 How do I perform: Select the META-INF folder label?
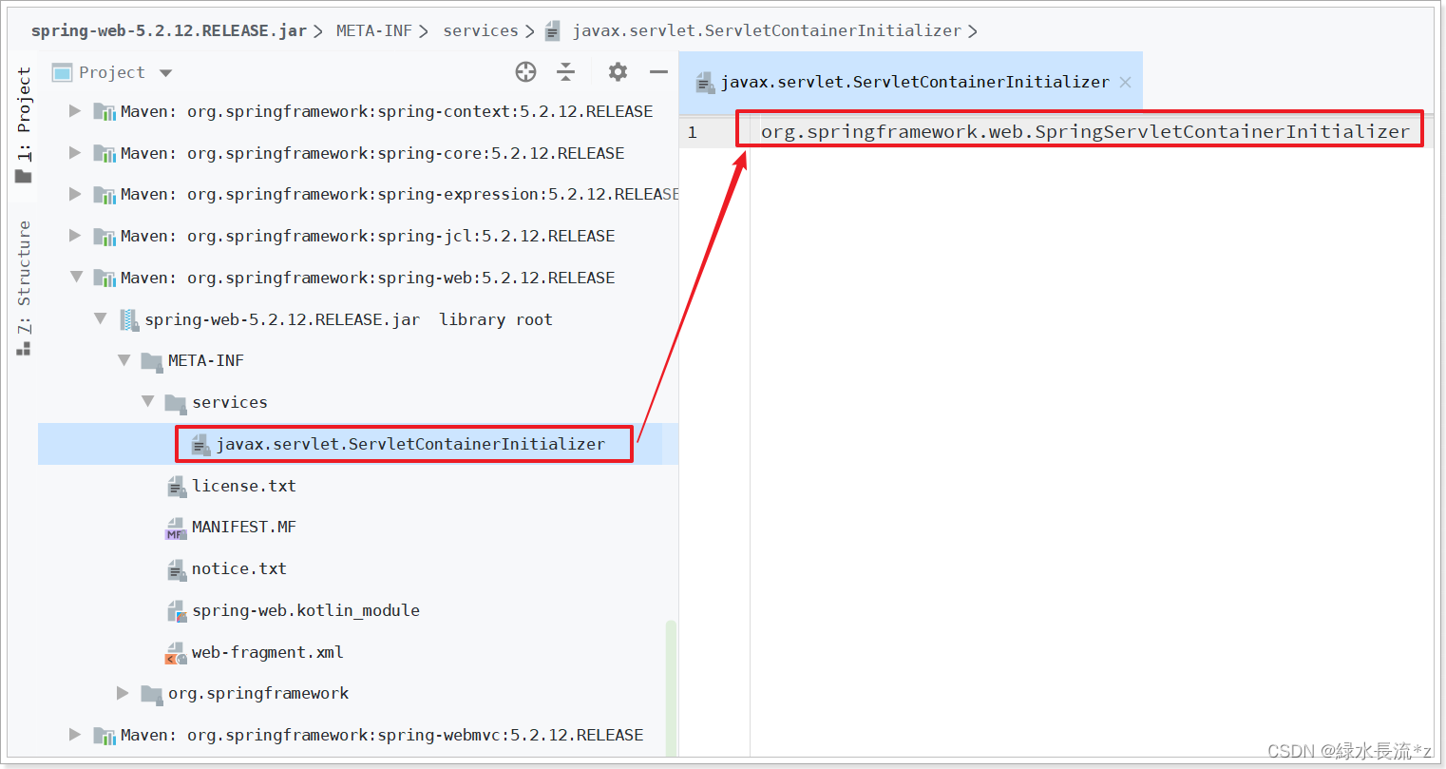[206, 360]
